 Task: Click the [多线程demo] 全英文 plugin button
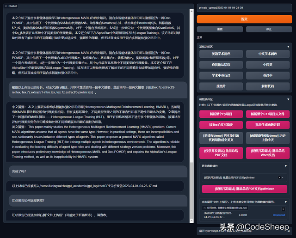pyautogui.click(x=221, y=138)
